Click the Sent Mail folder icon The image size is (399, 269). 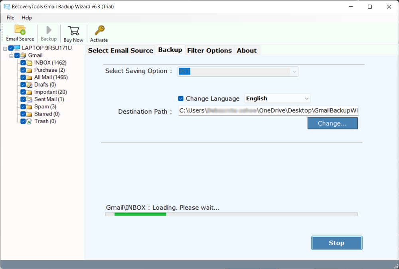[x=29, y=99]
